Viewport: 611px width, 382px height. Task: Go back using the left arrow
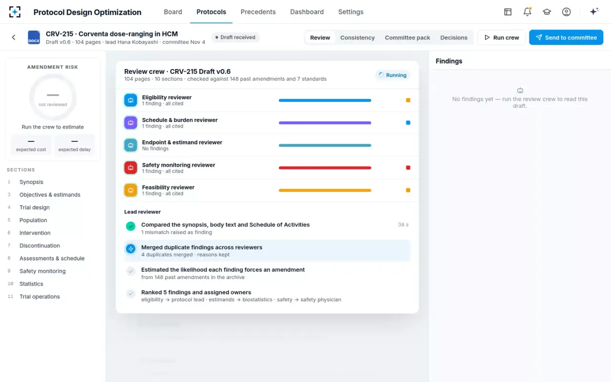(x=13, y=37)
